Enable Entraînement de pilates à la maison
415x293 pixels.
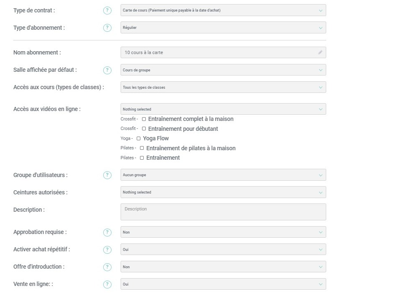click(x=142, y=148)
